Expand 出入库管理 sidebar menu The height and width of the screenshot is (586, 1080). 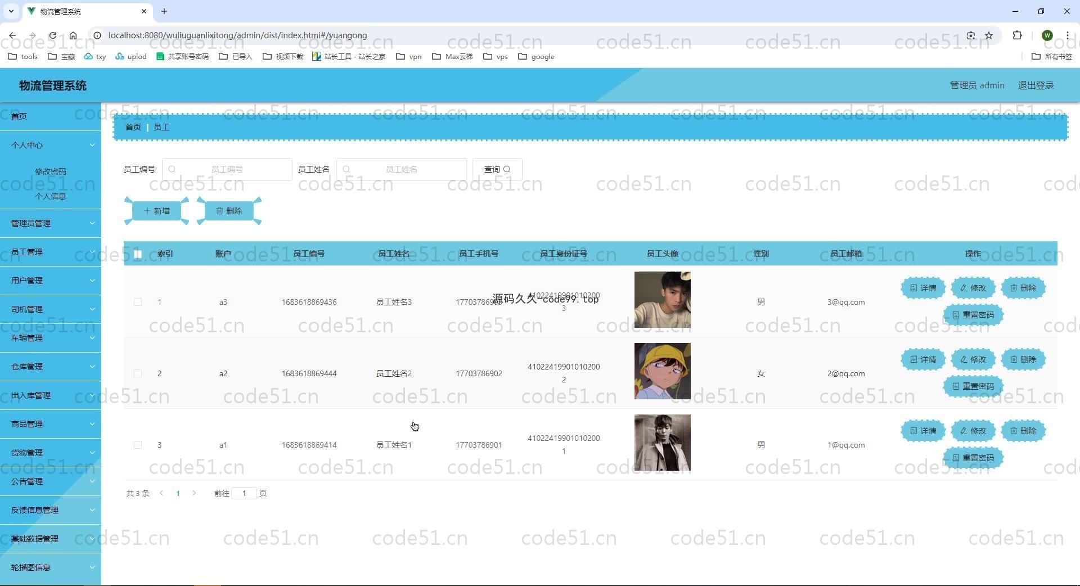[51, 395]
